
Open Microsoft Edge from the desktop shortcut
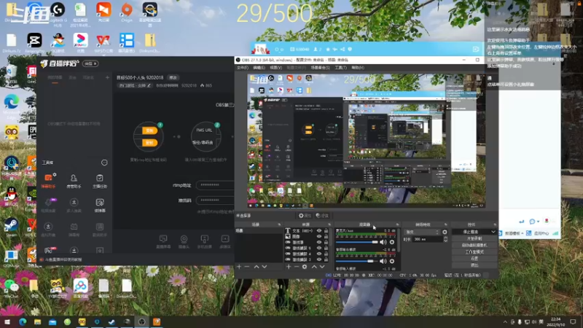12,106
